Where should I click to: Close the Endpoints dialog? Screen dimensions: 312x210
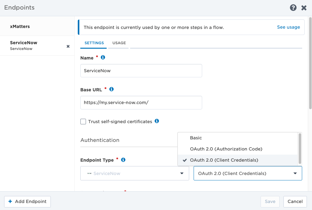point(304,8)
